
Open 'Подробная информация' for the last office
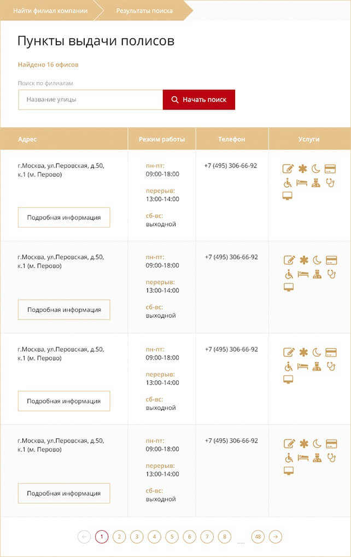[x=64, y=493]
